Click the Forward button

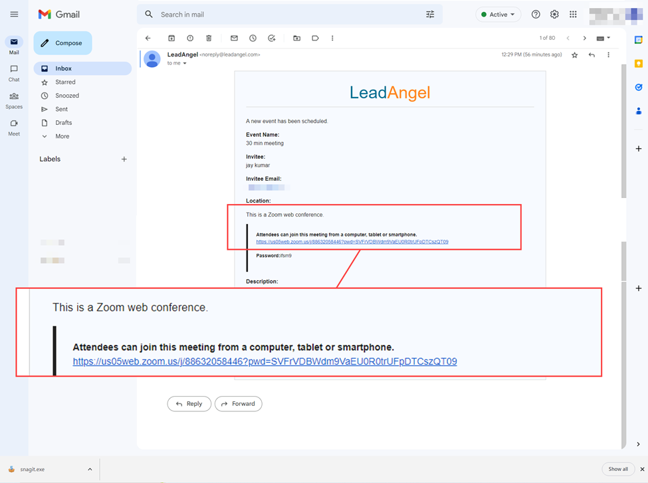pyautogui.click(x=239, y=404)
